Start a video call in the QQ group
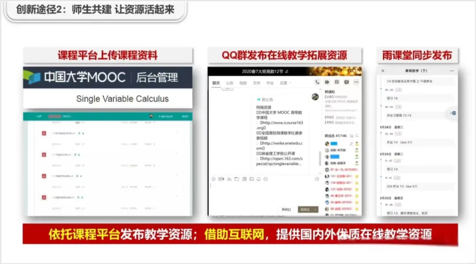 (x=327, y=82)
